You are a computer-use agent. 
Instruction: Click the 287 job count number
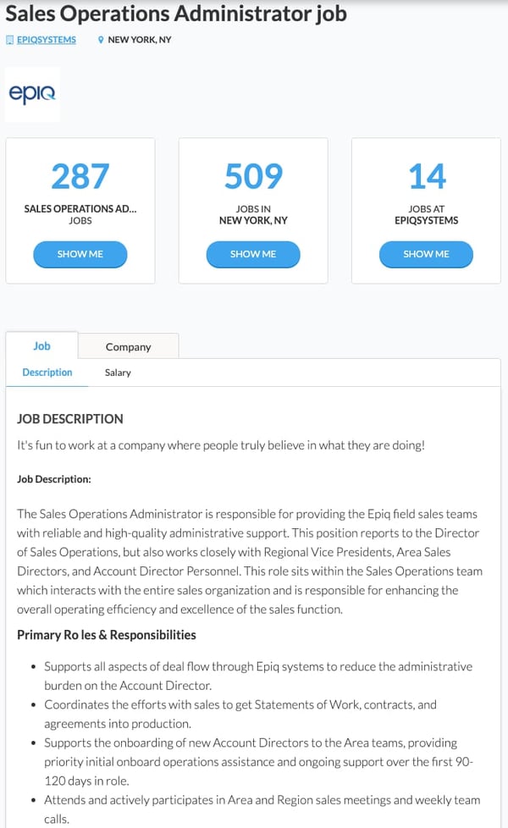click(80, 176)
